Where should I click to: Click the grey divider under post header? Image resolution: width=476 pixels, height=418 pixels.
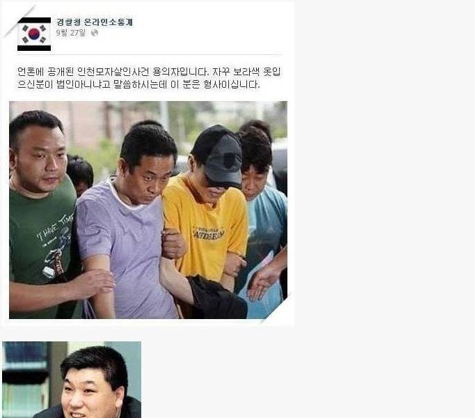pos(150,55)
